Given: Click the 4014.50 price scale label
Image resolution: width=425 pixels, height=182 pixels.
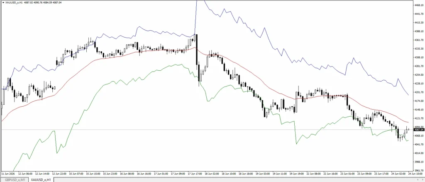Looking at the screenshot, I should (419, 153).
